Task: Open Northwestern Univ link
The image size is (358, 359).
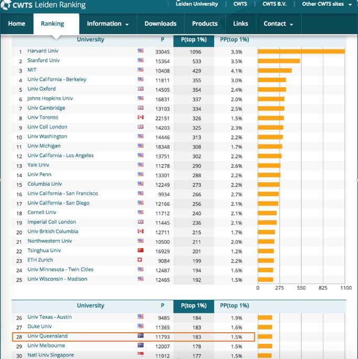Action: tap(50, 241)
